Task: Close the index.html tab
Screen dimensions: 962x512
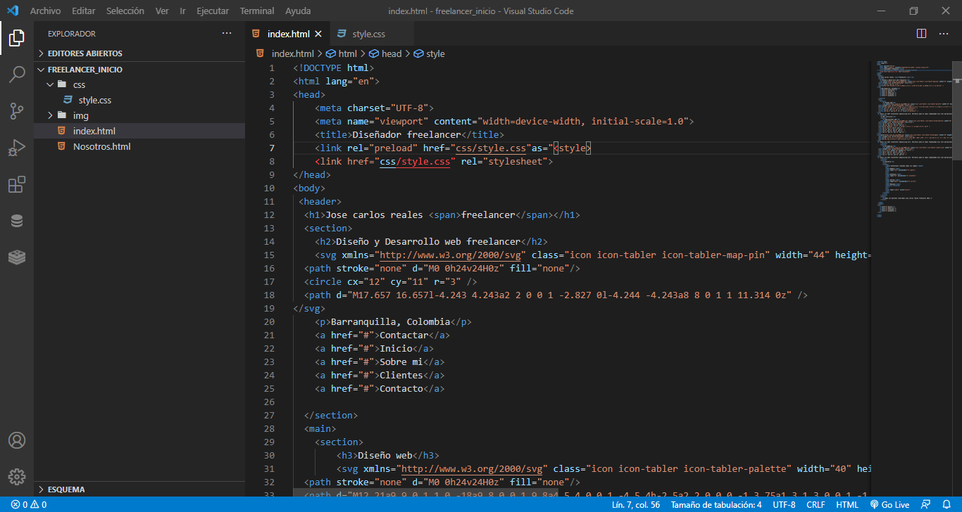Action: [x=318, y=34]
